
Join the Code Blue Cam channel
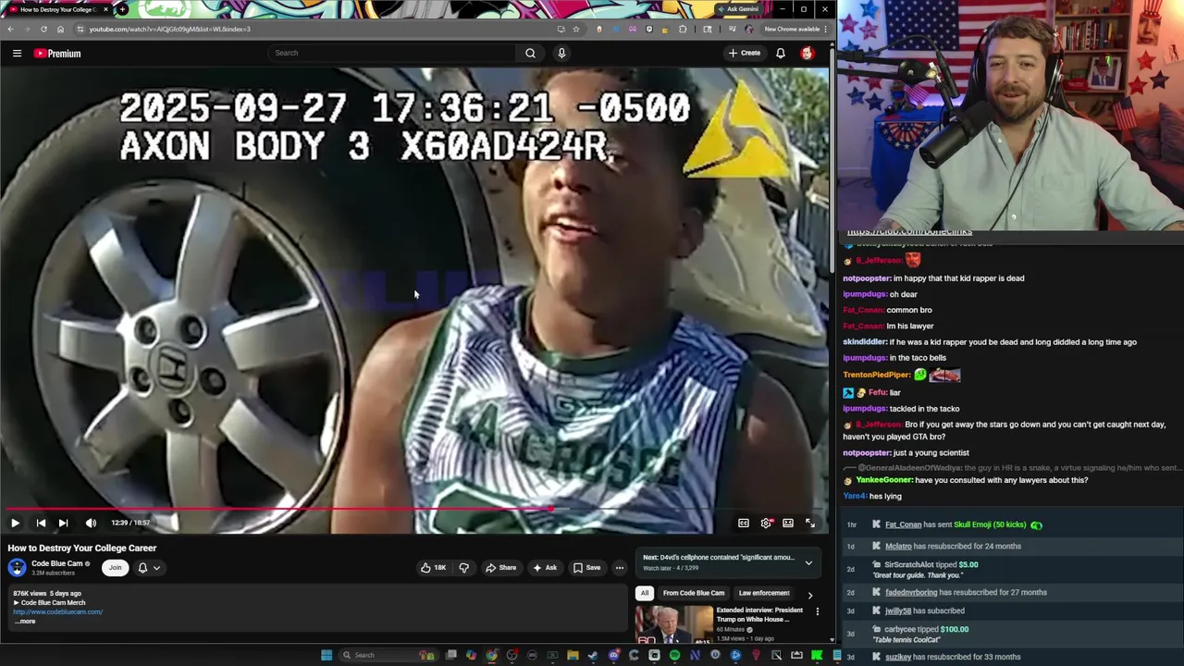point(115,568)
